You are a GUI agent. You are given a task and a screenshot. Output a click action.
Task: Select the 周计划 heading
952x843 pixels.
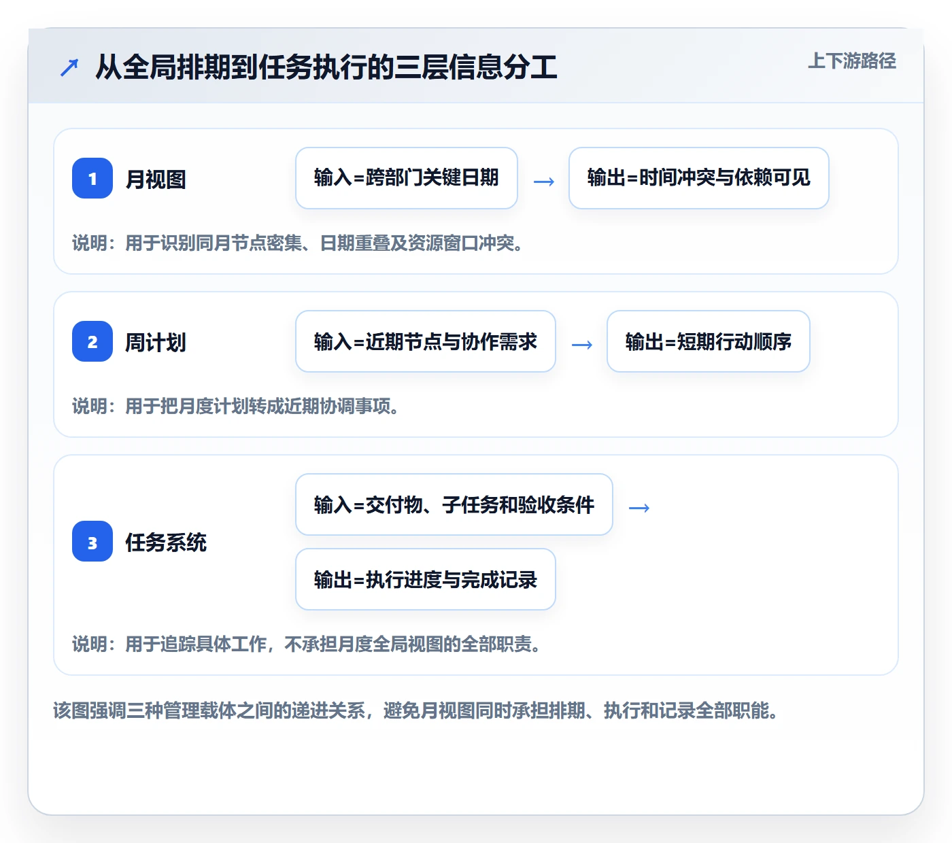(156, 342)
